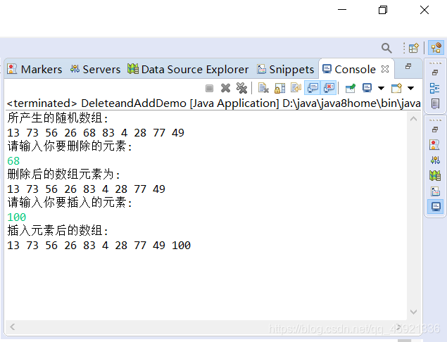Click the Quick Access search magnifier

pos(386,48)
